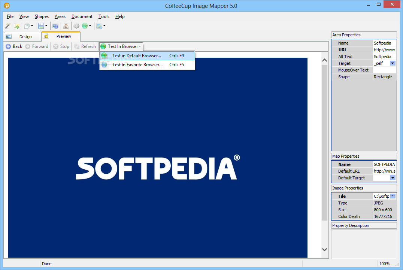Click the Size value 800 x 600
This screenshot has height=270, width=403.
[x=385, y=210]
